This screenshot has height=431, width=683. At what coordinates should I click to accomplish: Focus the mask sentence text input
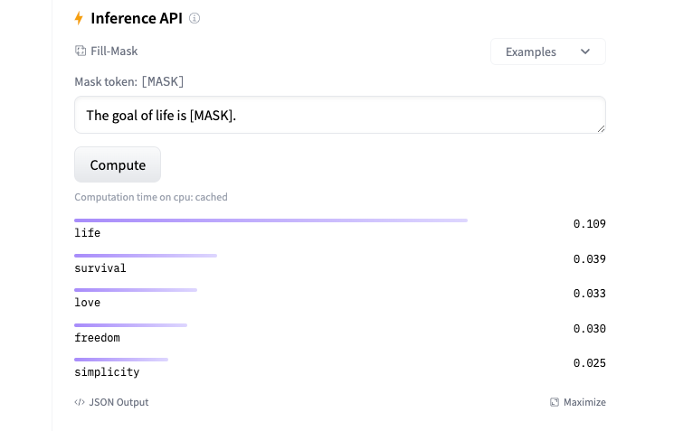coord(340,116)
